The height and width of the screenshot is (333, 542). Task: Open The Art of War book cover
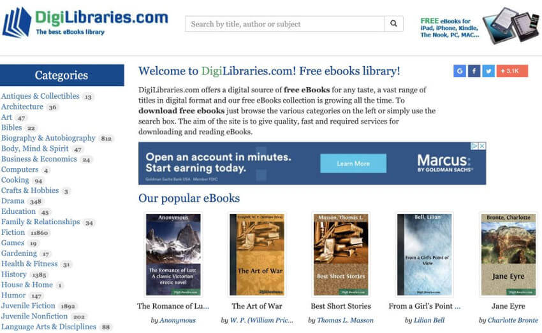[257, 255]
